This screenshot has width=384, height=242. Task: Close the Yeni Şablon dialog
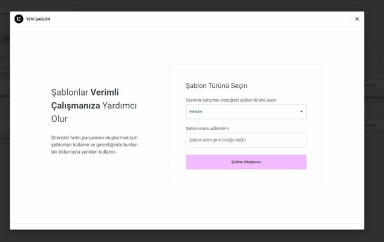pos(357,19)
